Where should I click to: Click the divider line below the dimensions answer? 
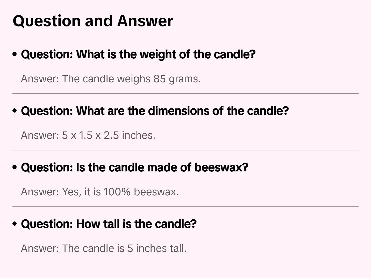pyautogui.click(x=186, y=150)
